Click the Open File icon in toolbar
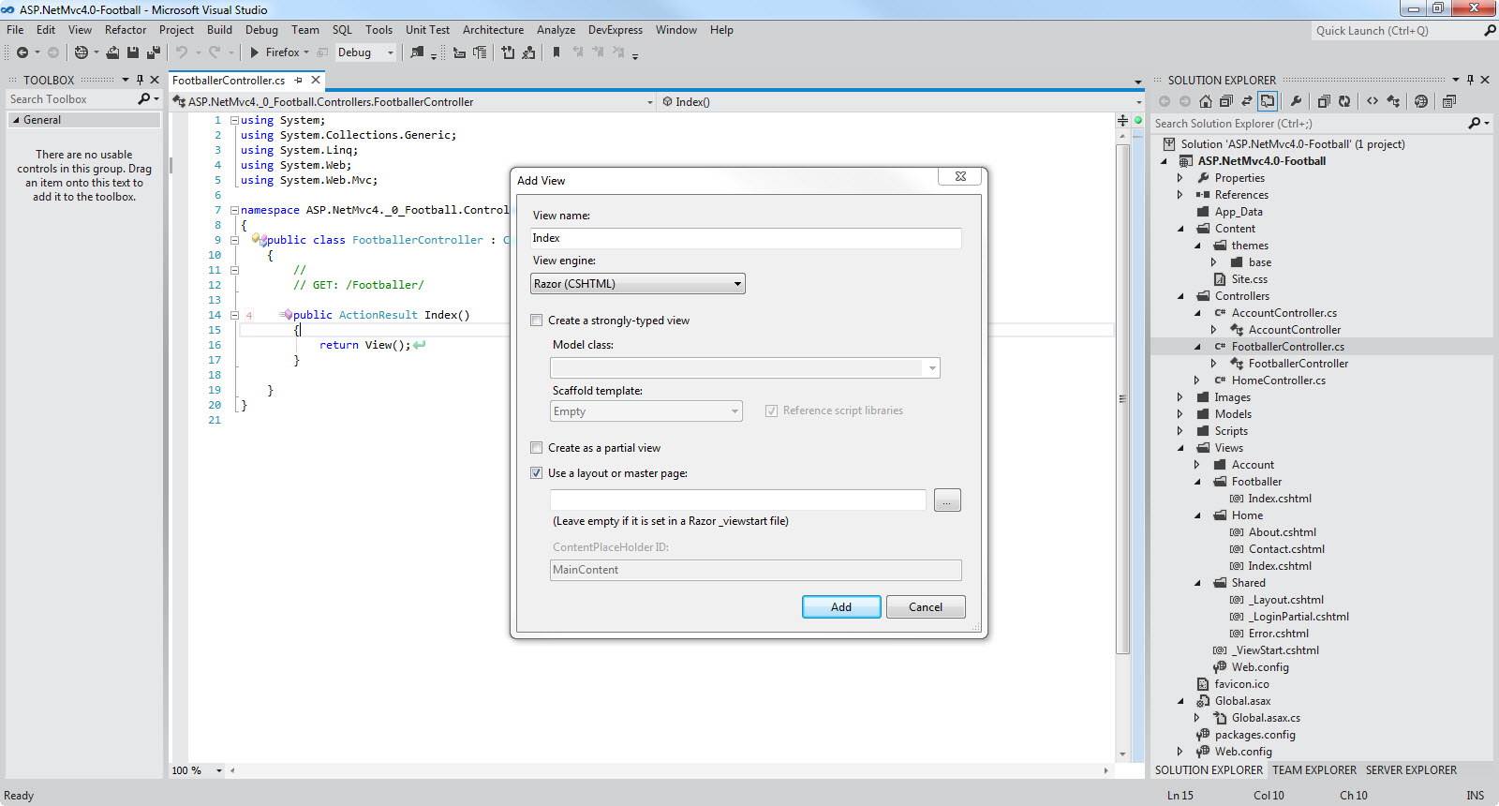The height and width of the screenshot is (806, 1499). pyautogui.click(x=112, y=52)
